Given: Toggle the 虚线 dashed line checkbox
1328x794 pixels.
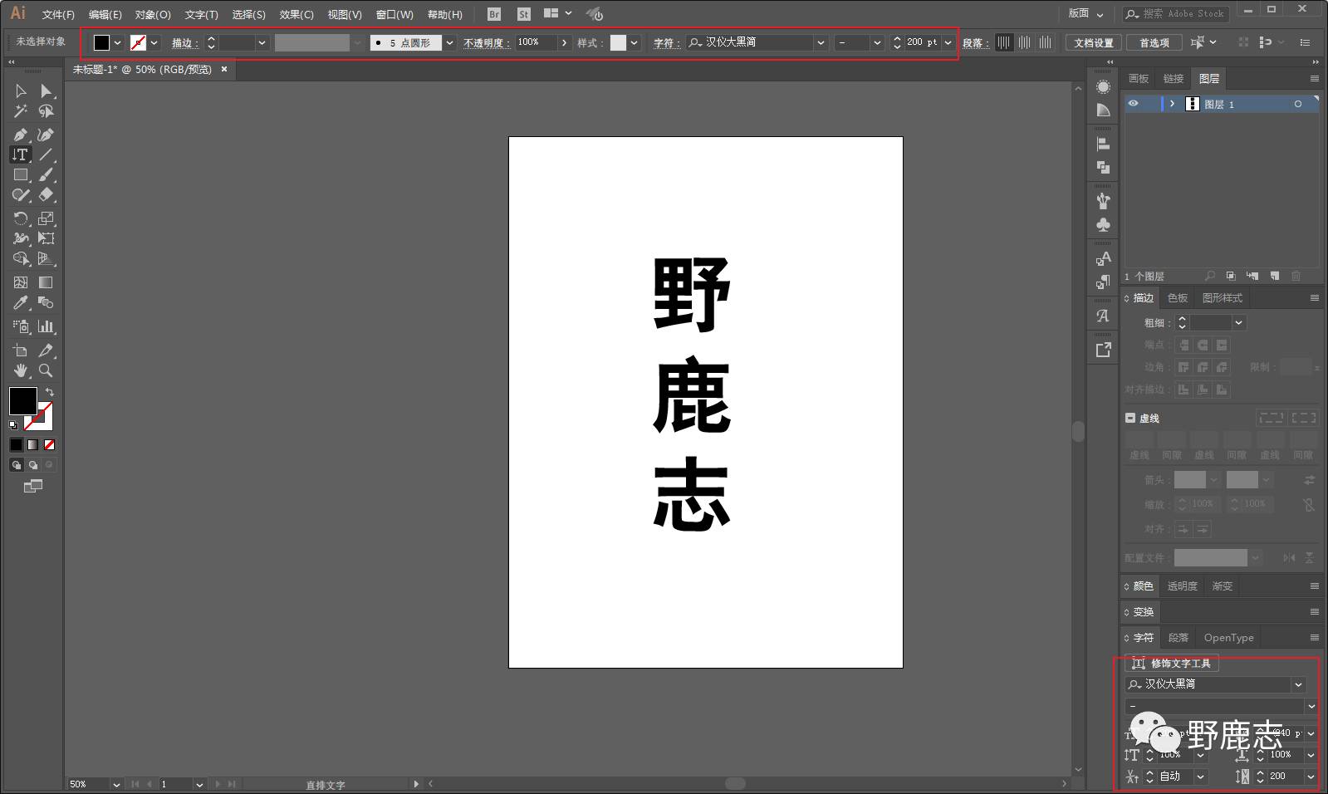Looking at the screenshot, I should (x=1130, y=418).
